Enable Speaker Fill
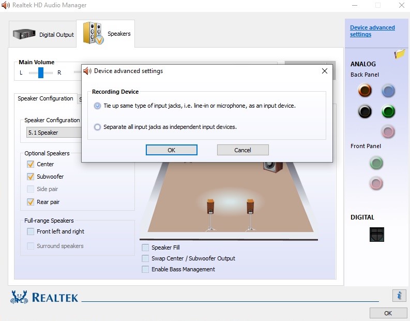Viewport: 410px width, 321px height. click(145, 247)
